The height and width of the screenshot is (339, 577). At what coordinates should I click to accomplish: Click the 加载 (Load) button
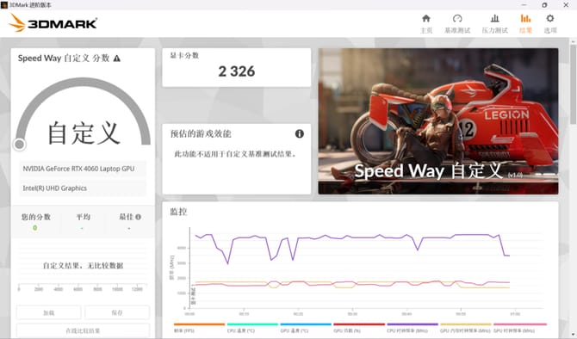(x=48, y=312)
